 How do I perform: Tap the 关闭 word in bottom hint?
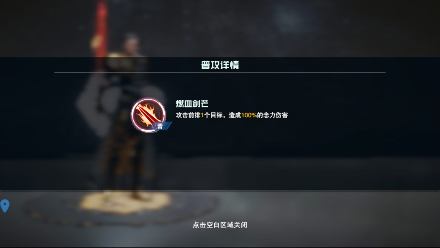click(x=241, y=225)
